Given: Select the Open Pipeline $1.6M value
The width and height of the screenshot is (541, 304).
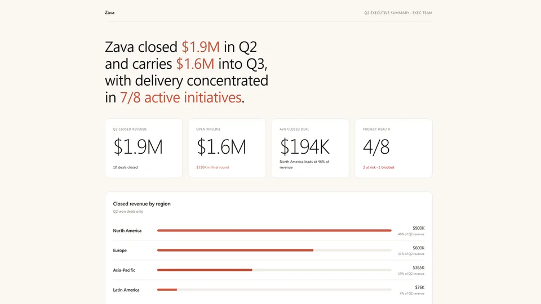Looking at the screenshot, I should [x=221, y=146].
